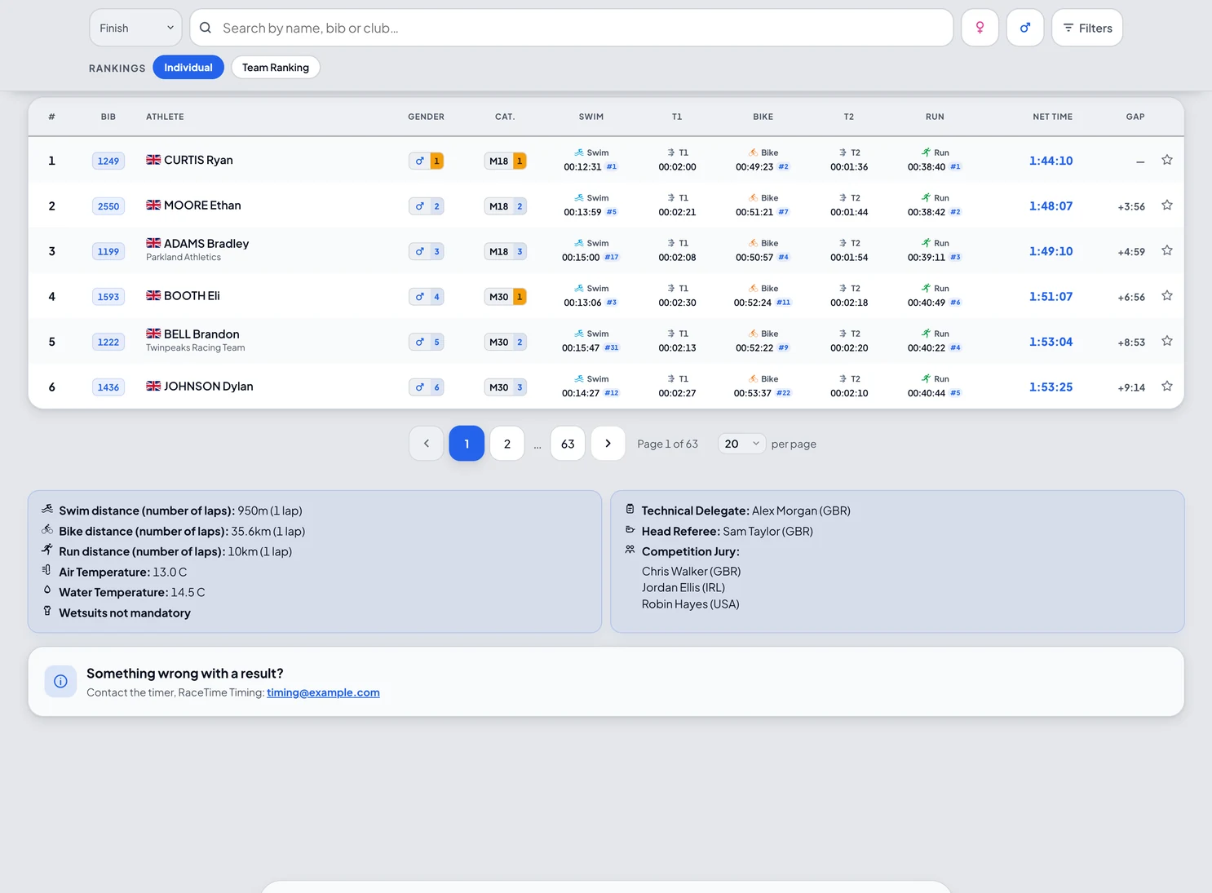The width and height of the screenshot is (1212, 893).
Task: Open the Filters panel
Action: click(x=1087, y=28)
